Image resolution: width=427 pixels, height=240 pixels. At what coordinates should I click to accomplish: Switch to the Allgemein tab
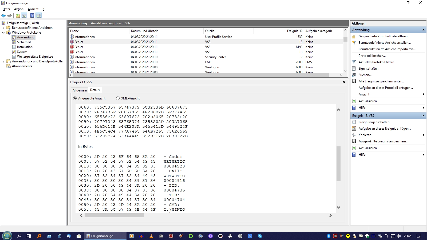80,90
